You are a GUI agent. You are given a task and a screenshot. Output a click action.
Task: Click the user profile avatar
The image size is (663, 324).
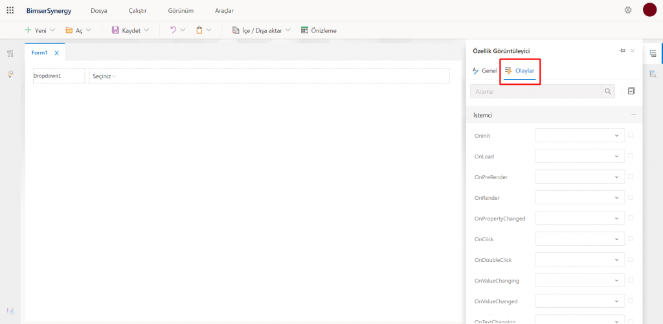click(x=649, y=10)
